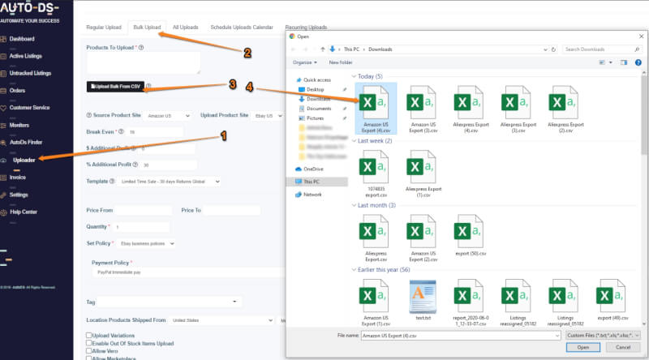Click the Break Even input field
649x360 pixels.
[x=155, y=132]
